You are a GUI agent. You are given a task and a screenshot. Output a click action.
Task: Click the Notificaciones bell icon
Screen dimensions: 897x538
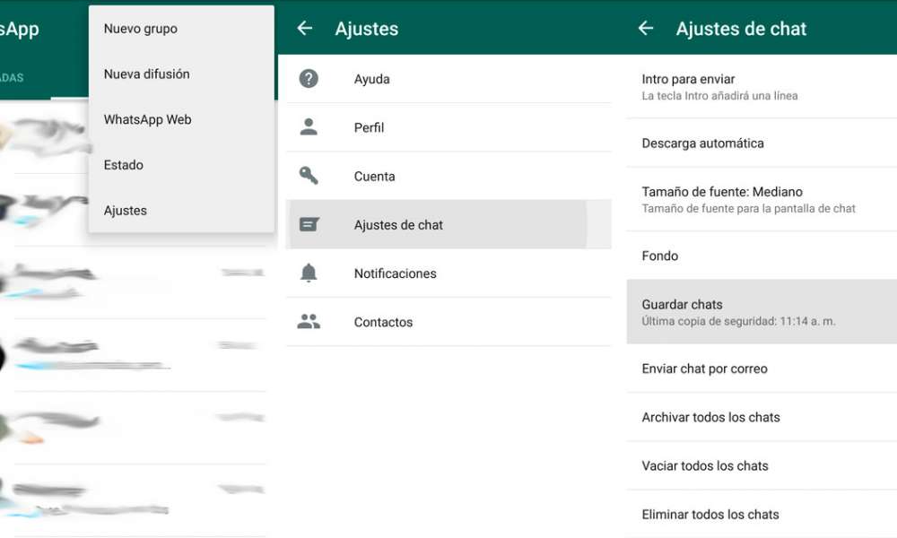click(309, 273)
